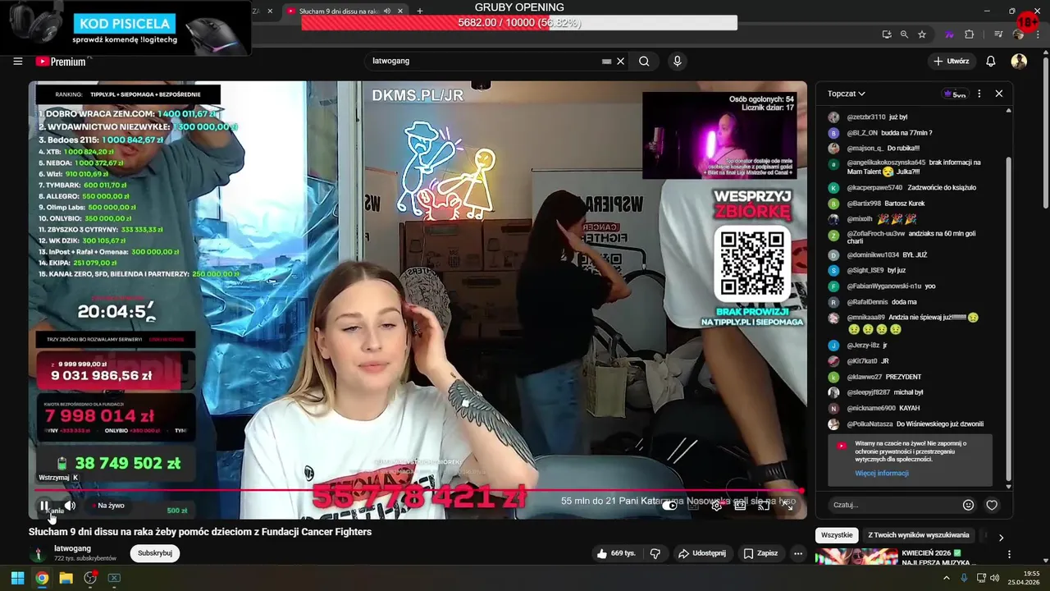Open the Więcej informacji chat notice link
Viewport: 1050px width, 591px height.
tap(882, 474)
